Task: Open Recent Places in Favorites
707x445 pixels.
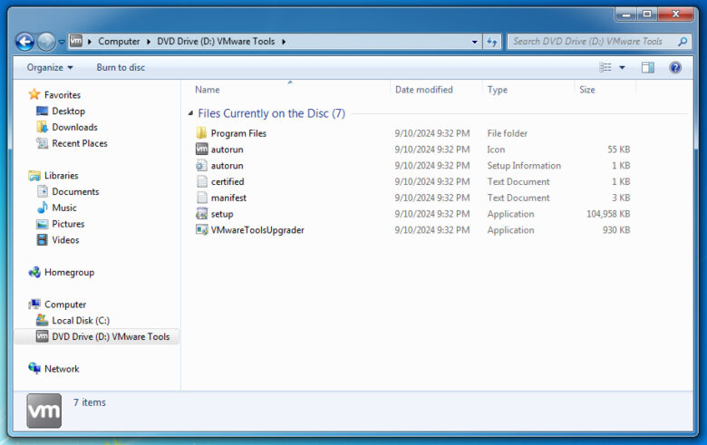Action: (x=80, y=143)
